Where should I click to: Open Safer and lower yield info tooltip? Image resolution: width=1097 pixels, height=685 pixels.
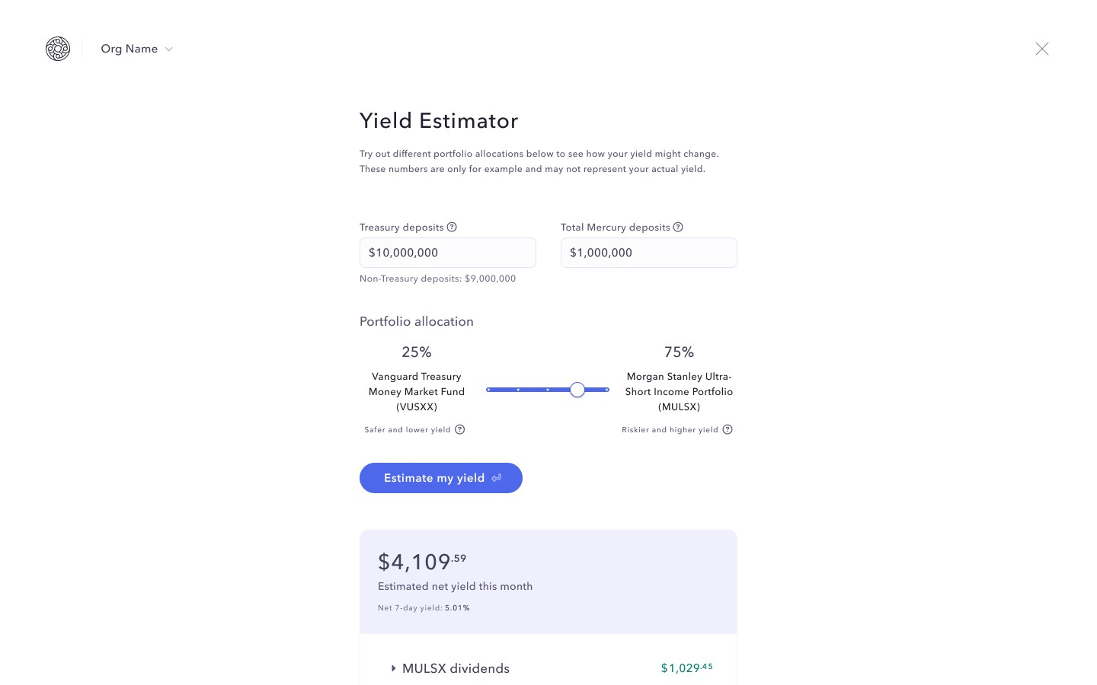click(x=460, y=429)
